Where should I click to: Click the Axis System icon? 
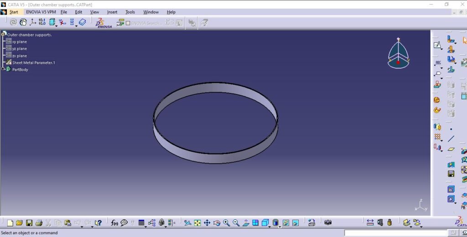33,22
